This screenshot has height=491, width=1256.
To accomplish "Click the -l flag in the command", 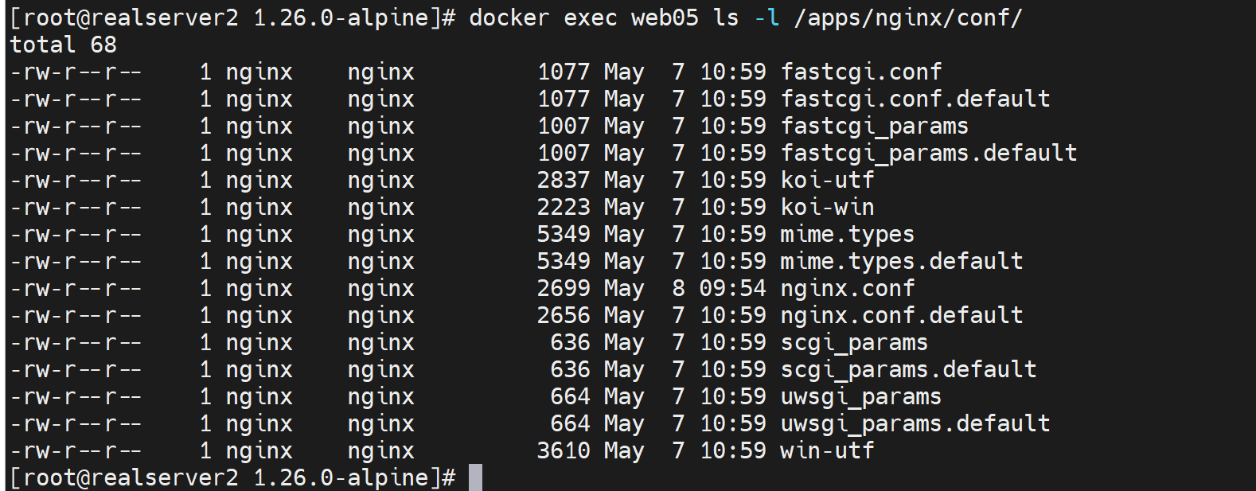I will 766,18.
